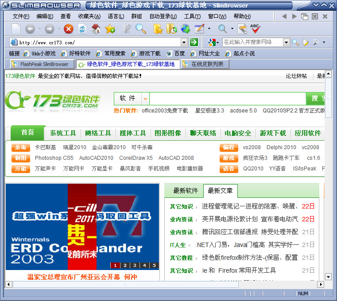337x301 pixels.
Task: Open the search bar options dropdown arrow
Action: click(324, 42)
